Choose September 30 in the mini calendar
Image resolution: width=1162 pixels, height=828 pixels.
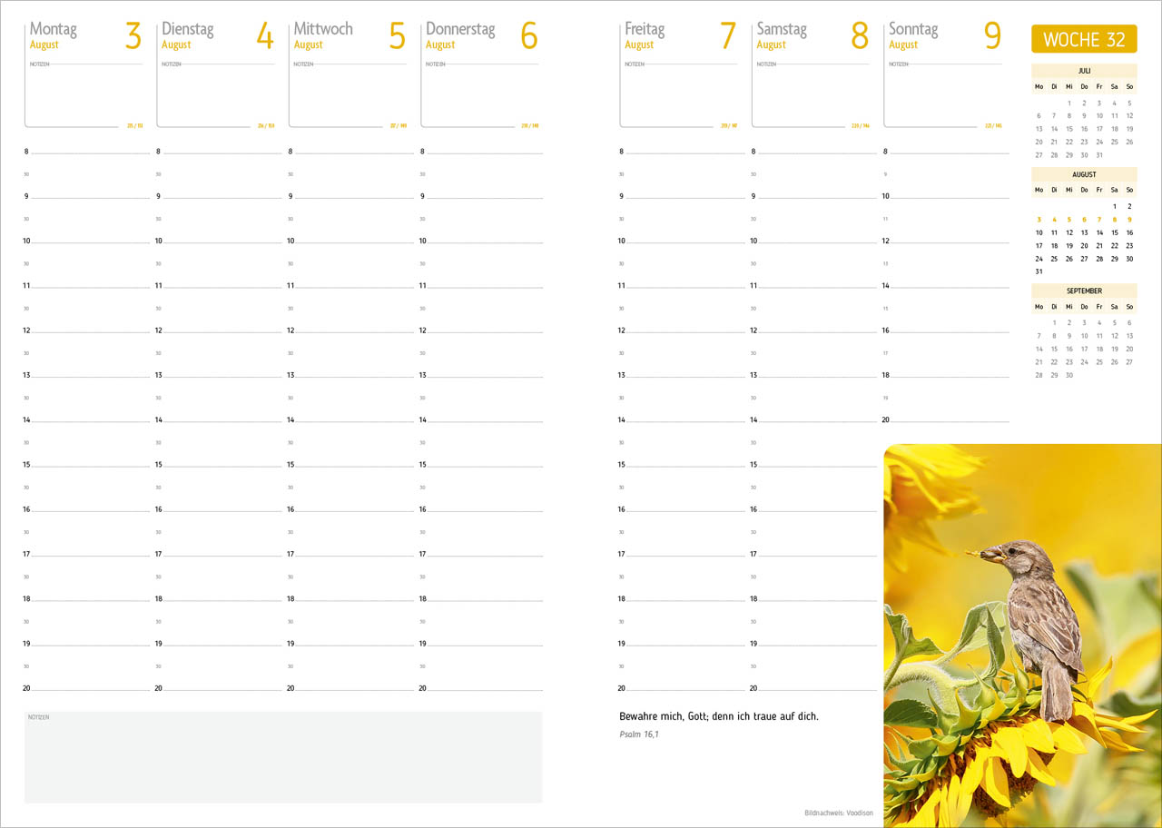(x=1069, y=375)
